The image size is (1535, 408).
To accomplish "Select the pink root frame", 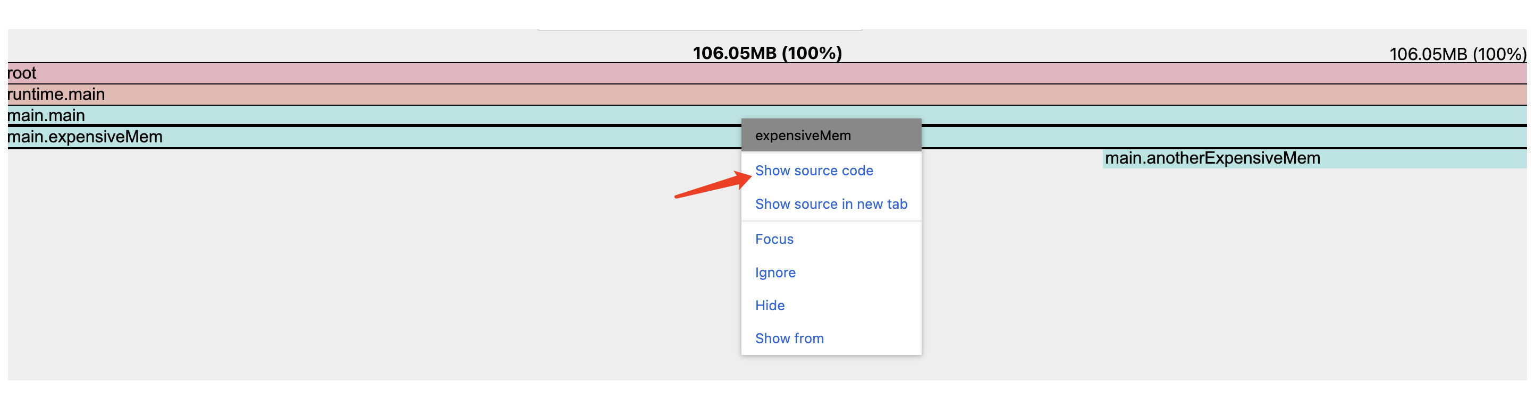I will point(358,73).
